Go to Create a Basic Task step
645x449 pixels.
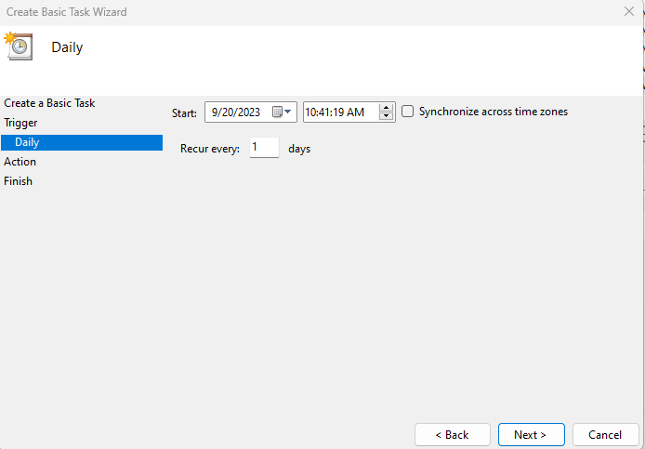point(49,103)
